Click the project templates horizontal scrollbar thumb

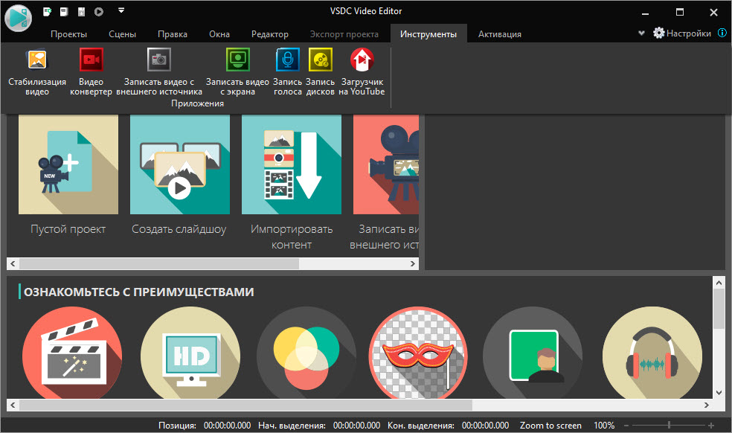click(158, 264)
